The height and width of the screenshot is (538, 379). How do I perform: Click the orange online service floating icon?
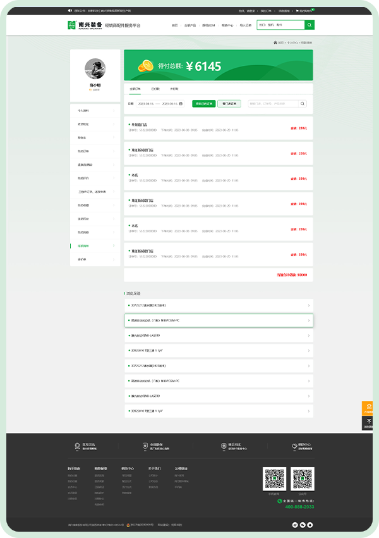(369, 407)
